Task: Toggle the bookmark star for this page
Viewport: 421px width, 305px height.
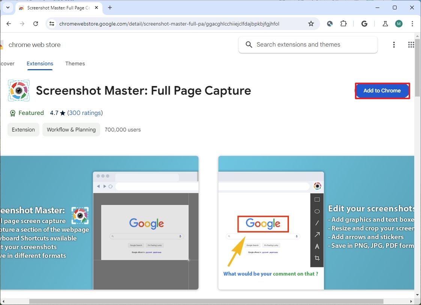Action: point(311,23)
